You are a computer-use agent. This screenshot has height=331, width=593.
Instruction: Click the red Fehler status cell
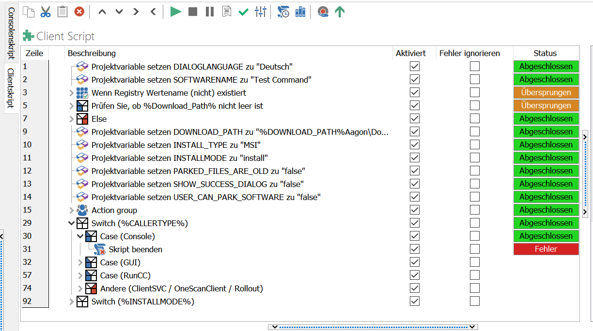(x=546, y=249)
